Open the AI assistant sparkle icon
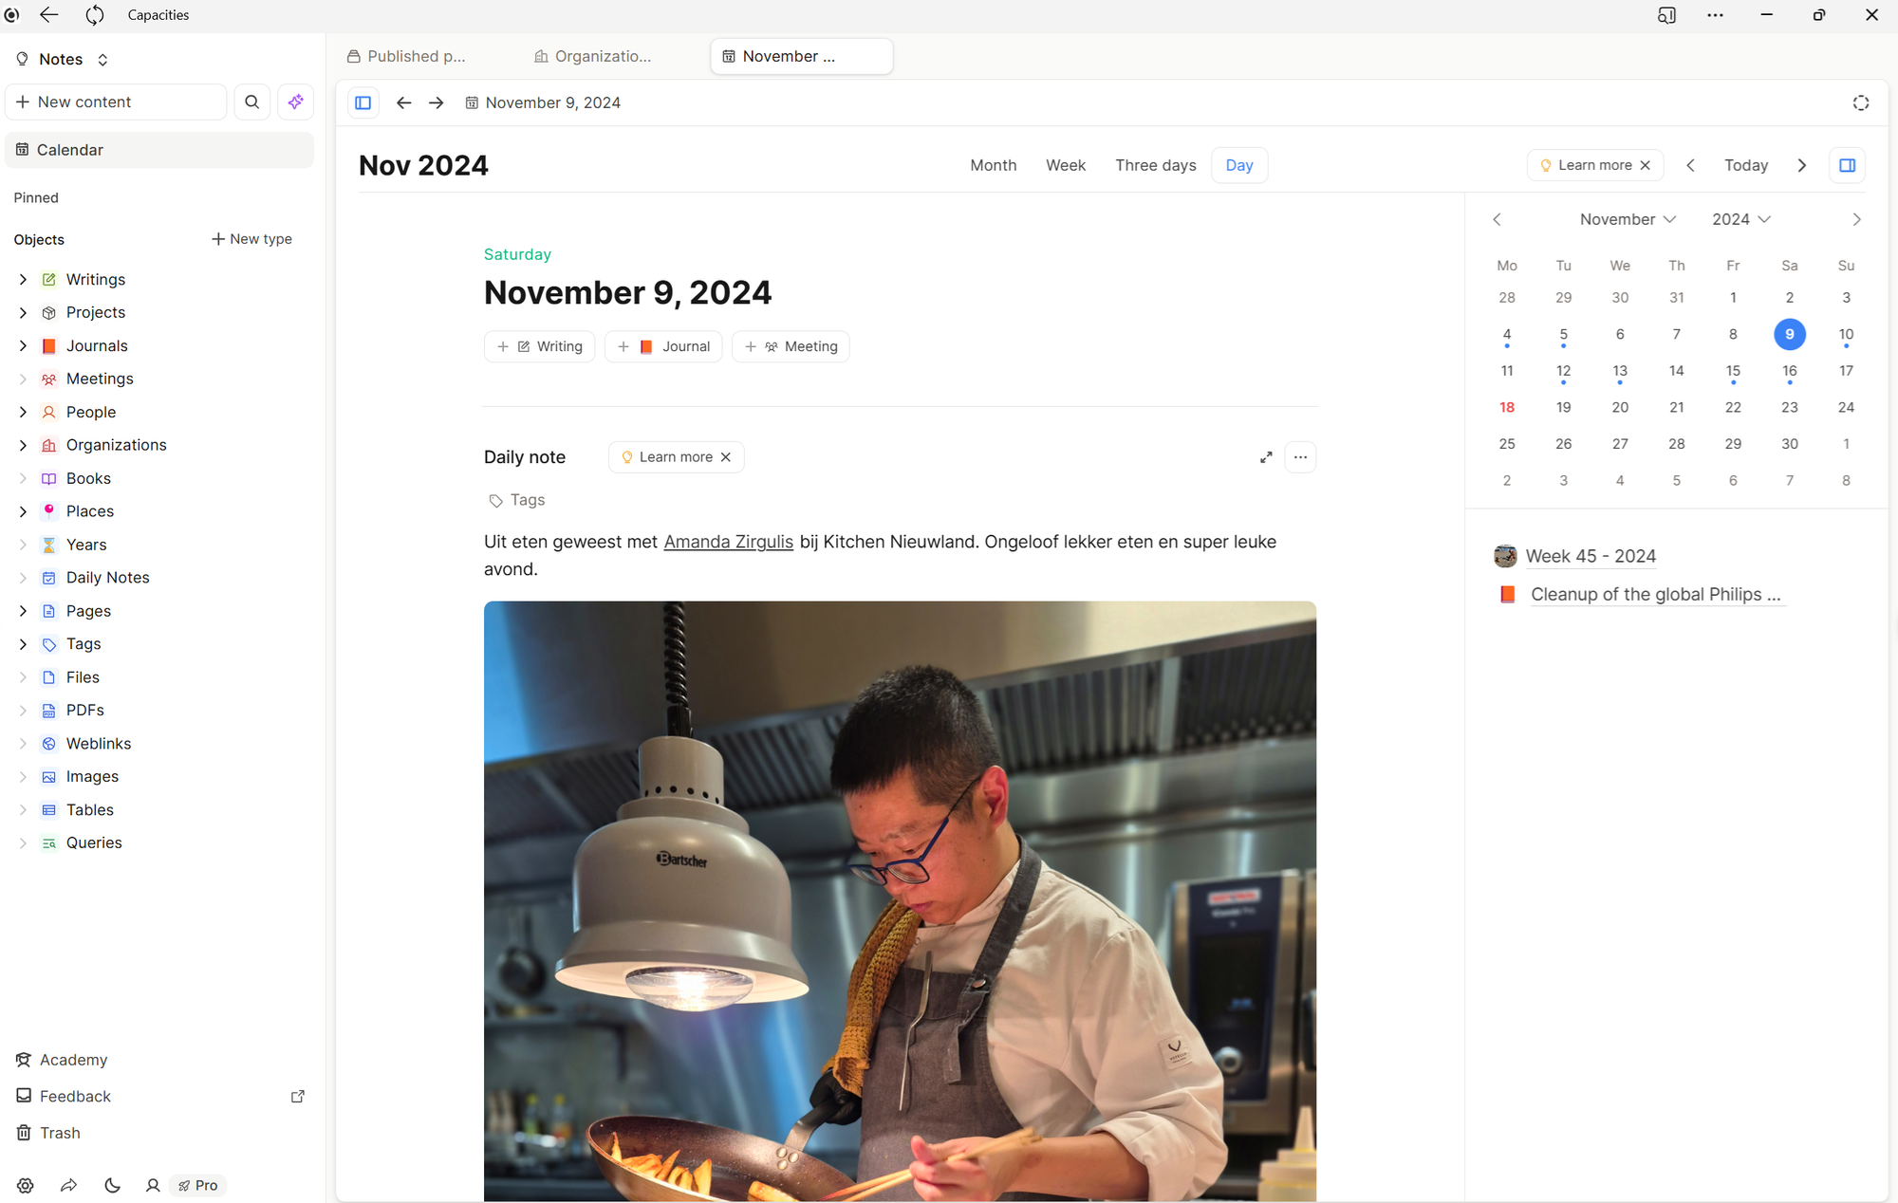Image resolution: width=1898 pixels, height=1203 pixels. pos(295,102)
